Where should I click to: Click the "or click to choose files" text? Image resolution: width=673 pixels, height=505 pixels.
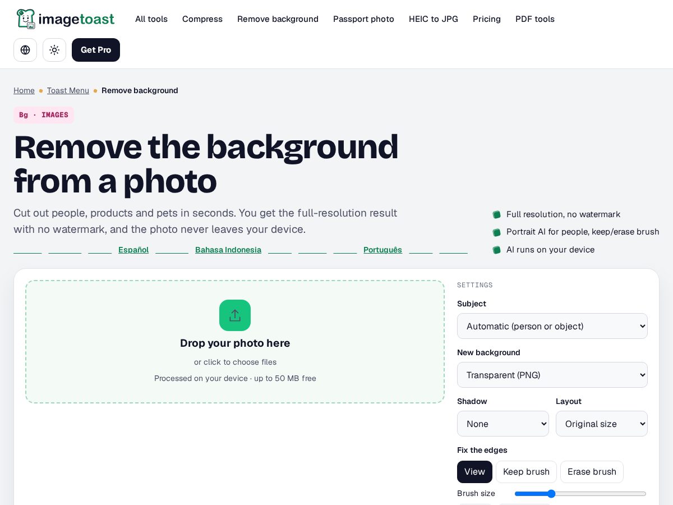pyautogui.click(x=235, y=362)
